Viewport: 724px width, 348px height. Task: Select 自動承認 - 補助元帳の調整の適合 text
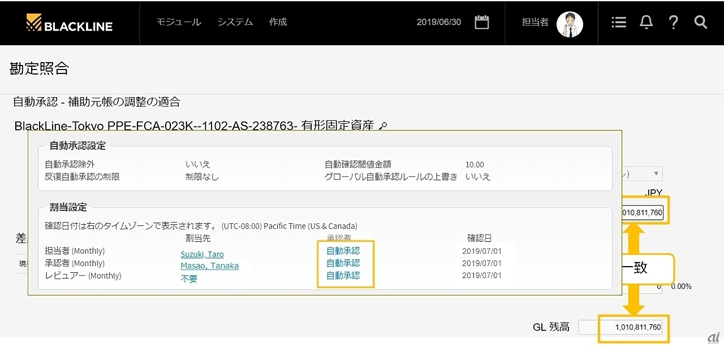coord(97,102)
